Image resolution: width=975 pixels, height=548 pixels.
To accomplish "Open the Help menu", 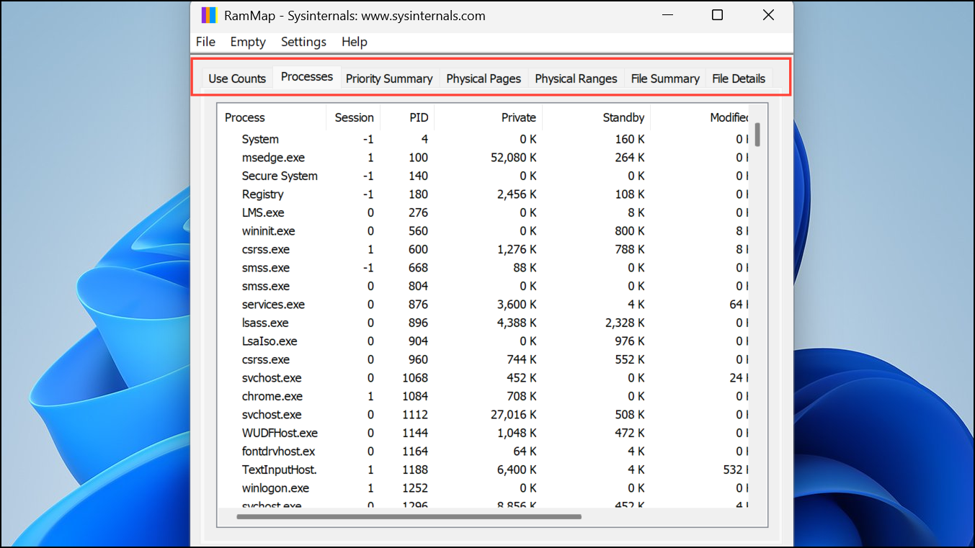I will tap(354, 42).
